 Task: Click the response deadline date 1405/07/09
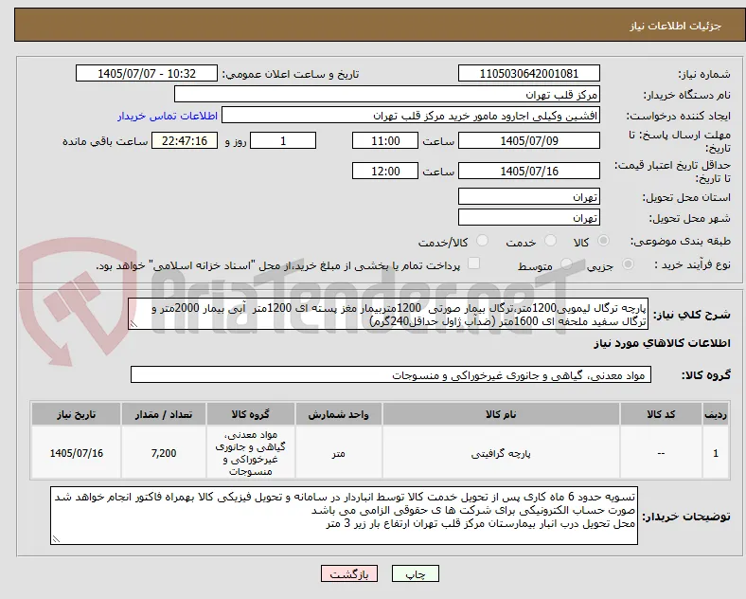click(x=528, y=141)
